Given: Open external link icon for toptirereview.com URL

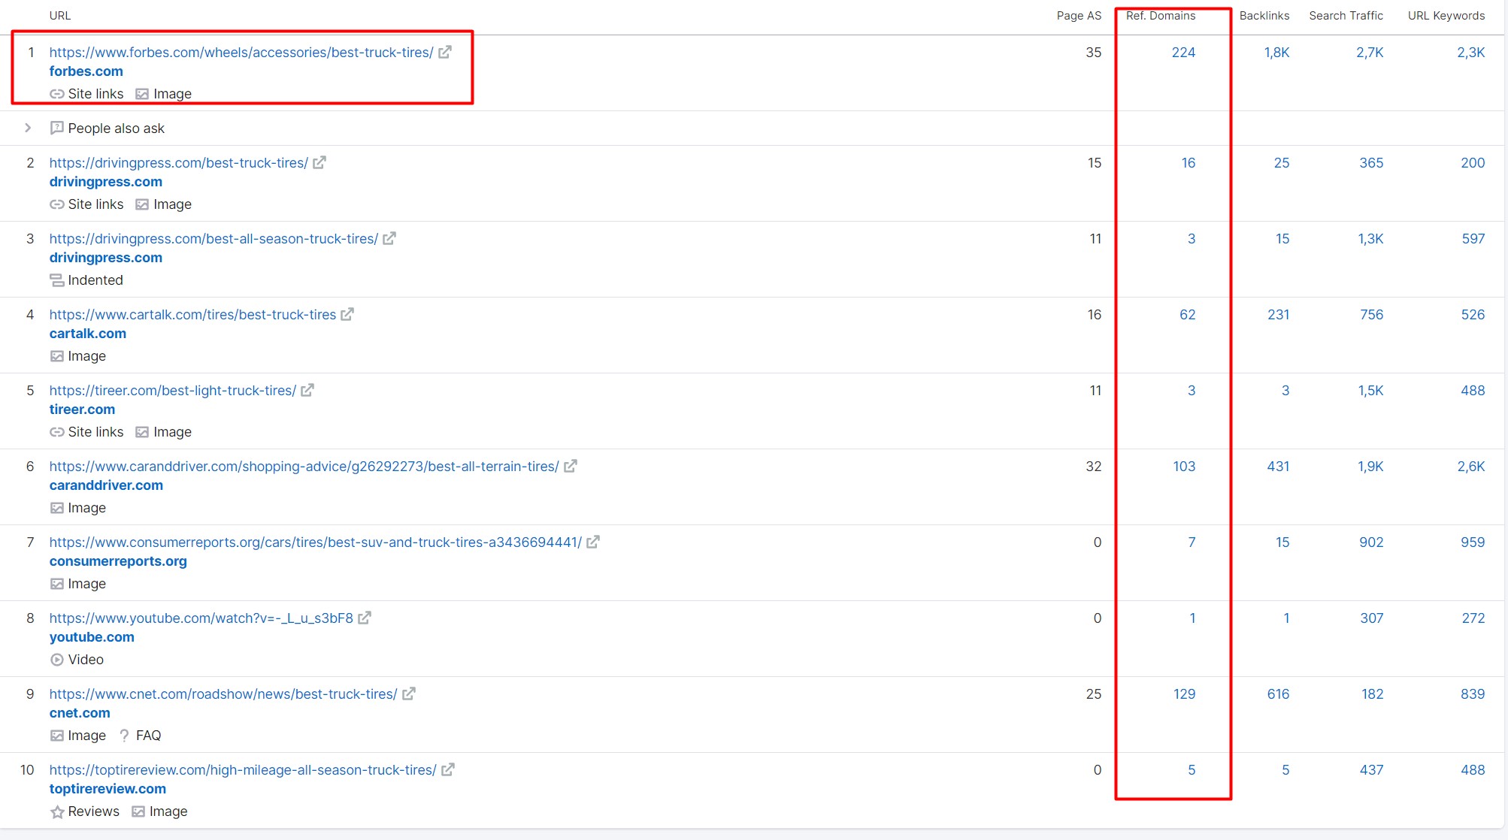Looking at the screenshot, I should tap(448, 769).
